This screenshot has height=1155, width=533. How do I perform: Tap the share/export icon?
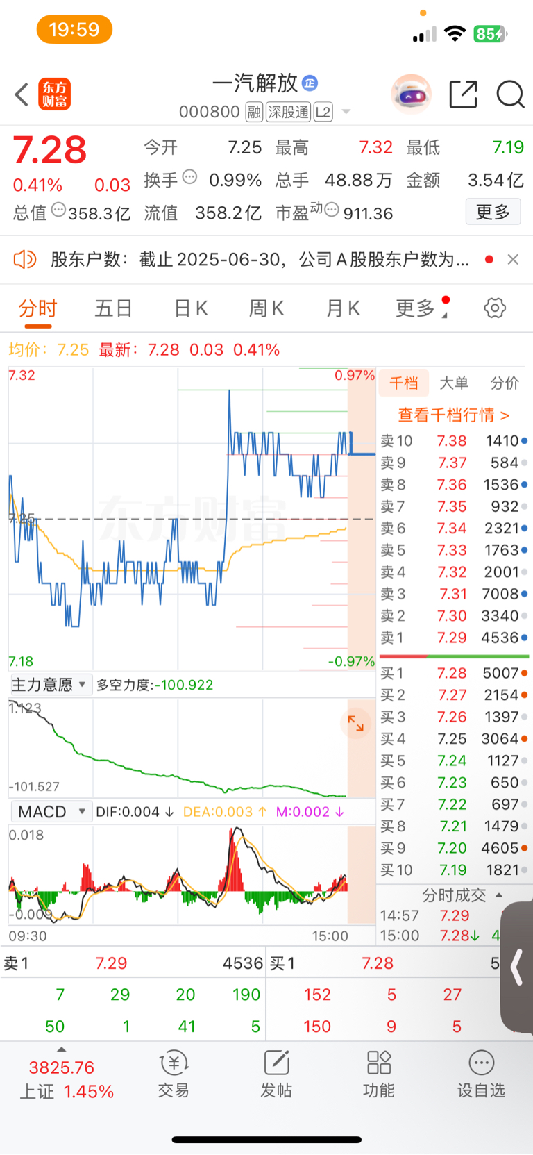coord(463,94)
